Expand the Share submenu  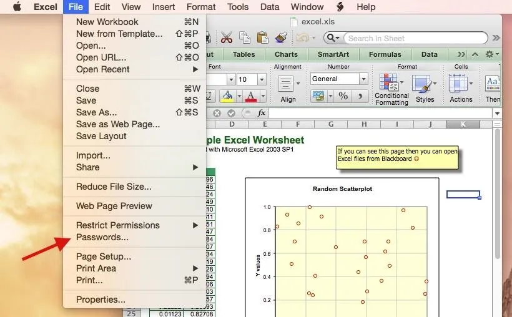point(195,167)
